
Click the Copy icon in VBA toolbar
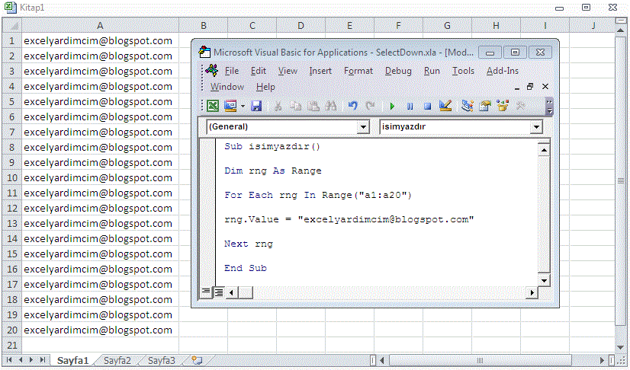click(x=296, y=106)
